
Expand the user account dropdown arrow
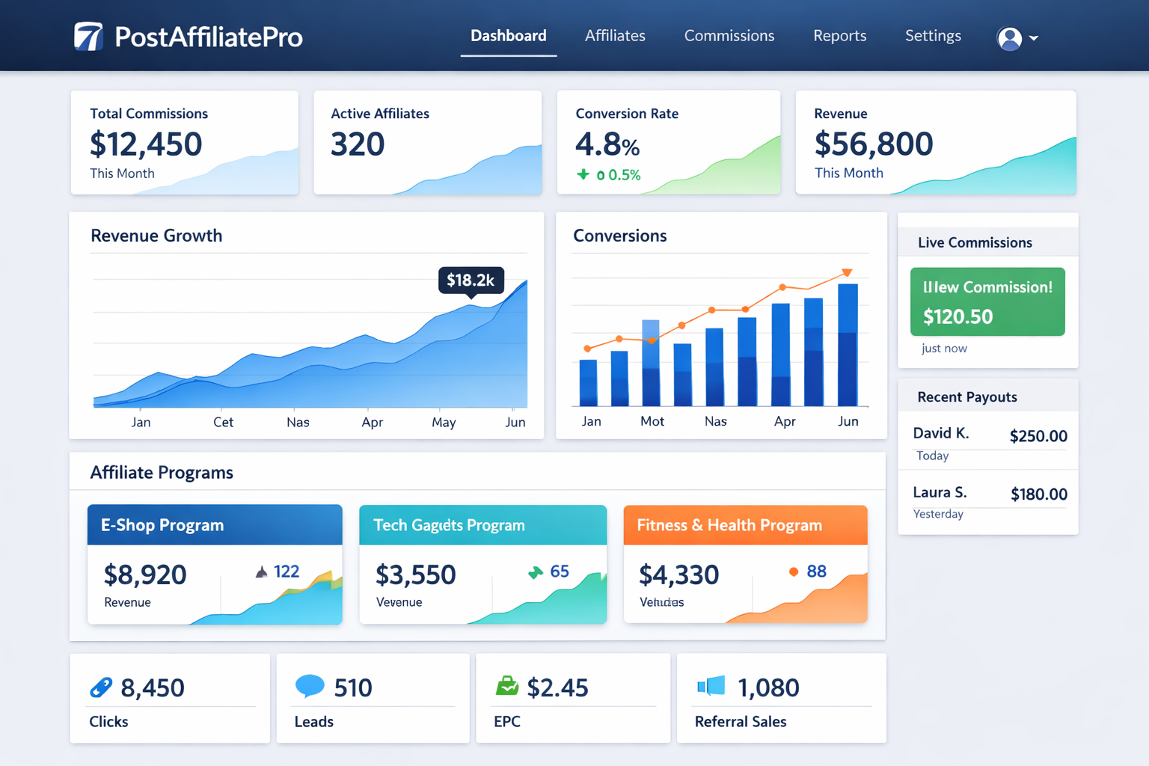pos(1036,37)
